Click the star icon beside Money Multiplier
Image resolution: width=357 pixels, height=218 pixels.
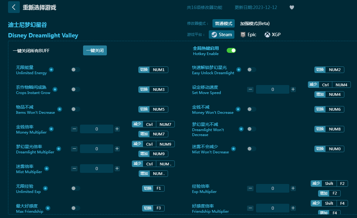coord(52,129)
